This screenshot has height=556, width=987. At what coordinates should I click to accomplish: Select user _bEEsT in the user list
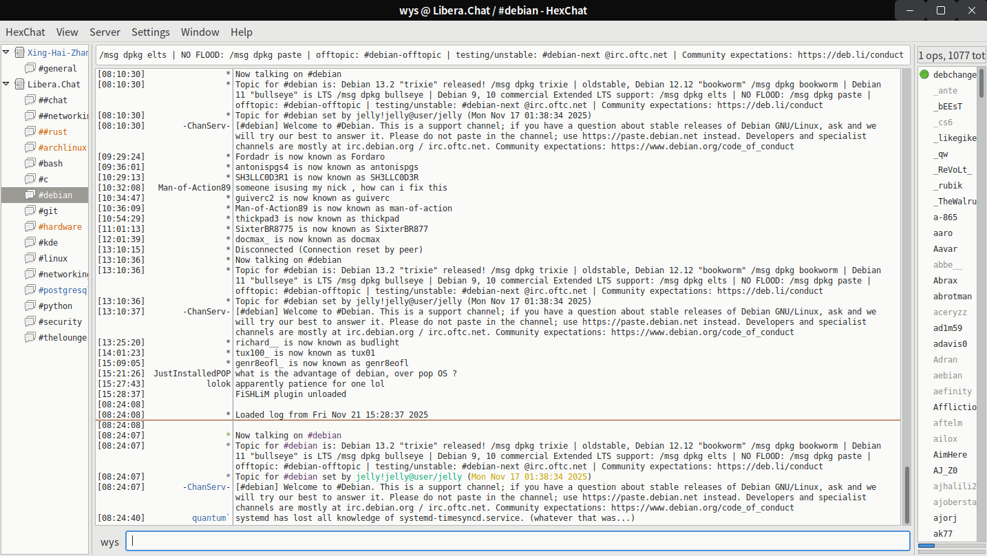948,106
